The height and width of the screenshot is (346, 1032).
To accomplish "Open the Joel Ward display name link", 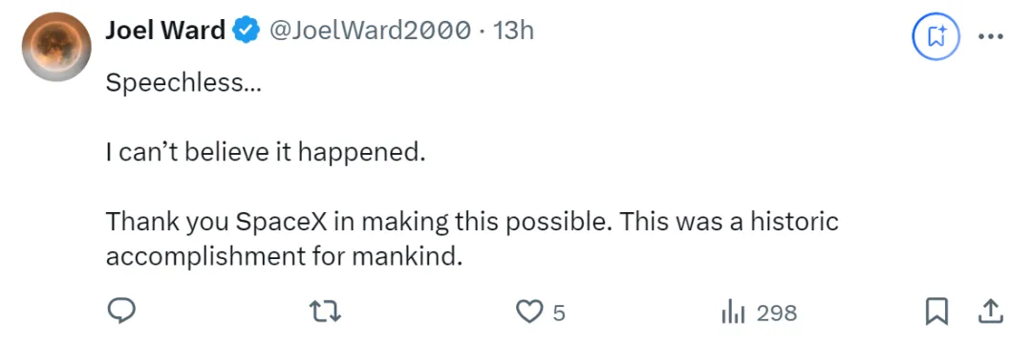I will [x=164, y=31].
